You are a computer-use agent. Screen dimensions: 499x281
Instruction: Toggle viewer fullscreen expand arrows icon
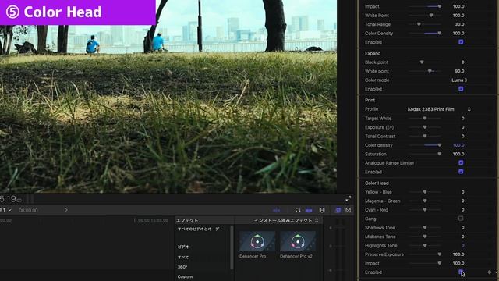pyautogui.click(x=349, y=199)
